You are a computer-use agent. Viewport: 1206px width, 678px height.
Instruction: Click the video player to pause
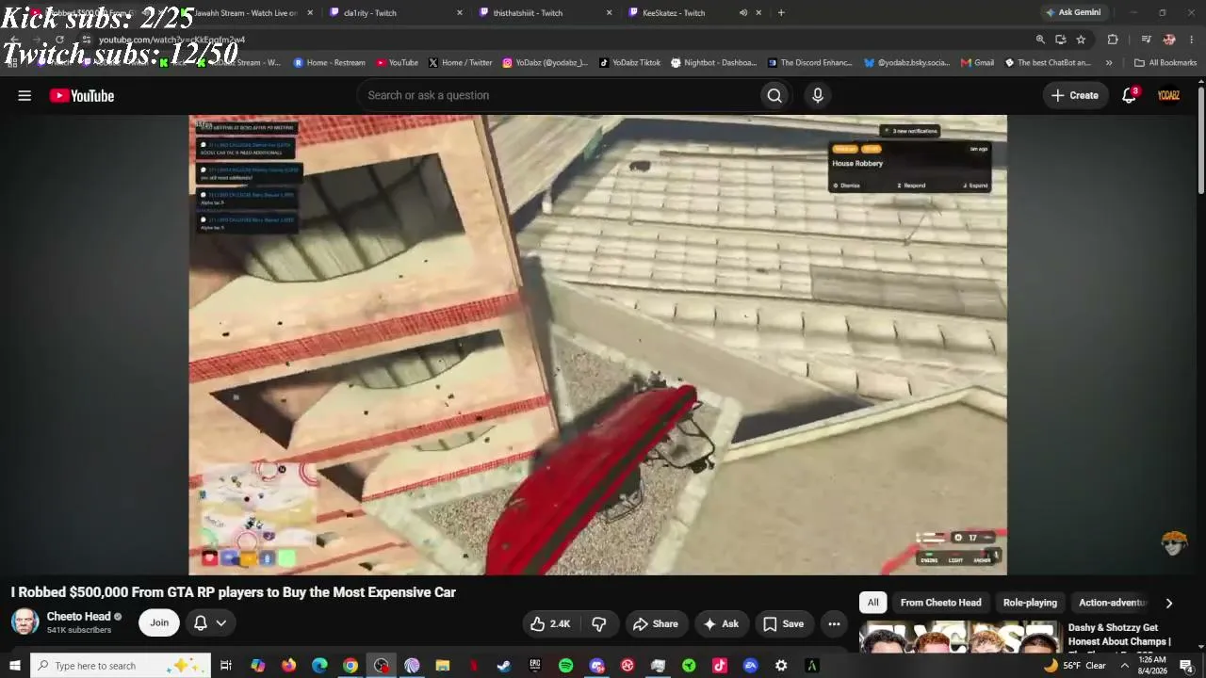pos(597,345)
